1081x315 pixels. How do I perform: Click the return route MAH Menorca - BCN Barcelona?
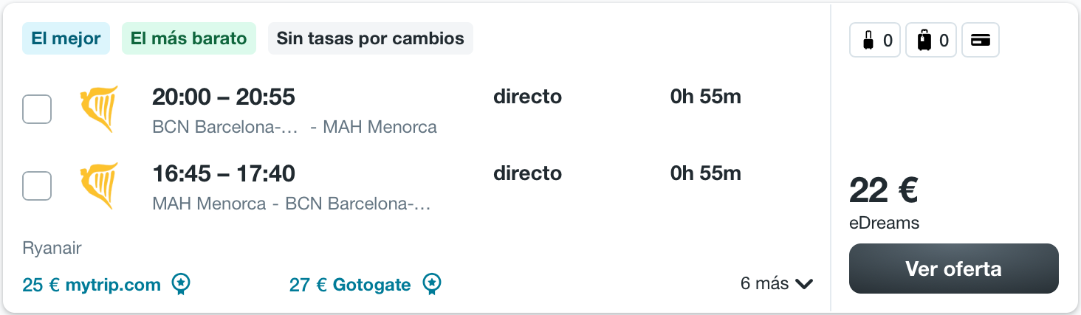[x=291, y=204]
